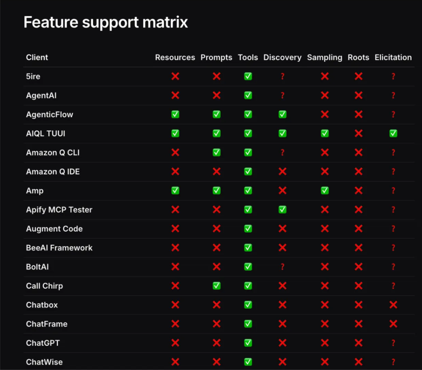The height and width of the screenshot is (370, 422).
Task: Click the AgenticFlow Resources checkmark
Action: 175,115
